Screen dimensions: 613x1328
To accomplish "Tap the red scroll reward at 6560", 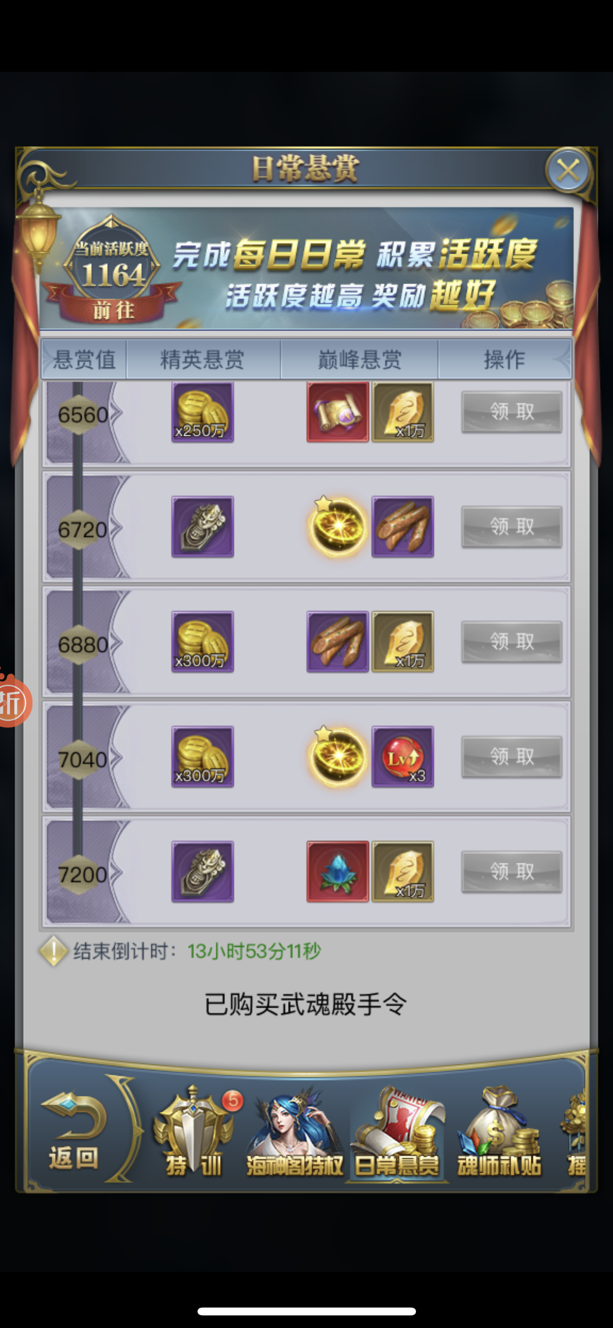I will [337, 412].
